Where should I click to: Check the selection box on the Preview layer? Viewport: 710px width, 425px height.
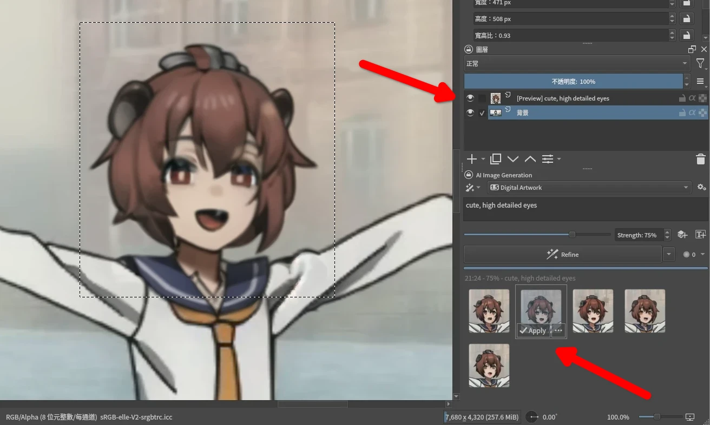point(482,98)
